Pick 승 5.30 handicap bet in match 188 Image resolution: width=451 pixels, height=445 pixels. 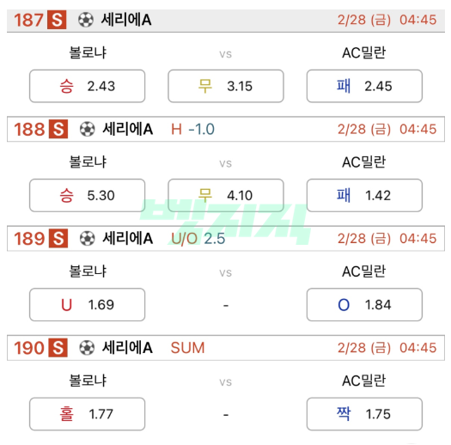87,195
